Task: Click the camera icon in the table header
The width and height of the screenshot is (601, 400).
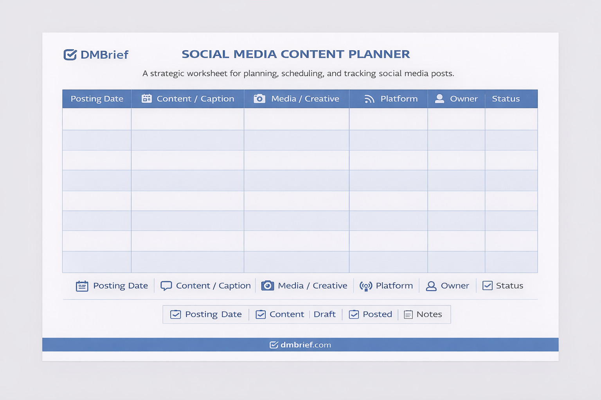Action: (259, 98)
